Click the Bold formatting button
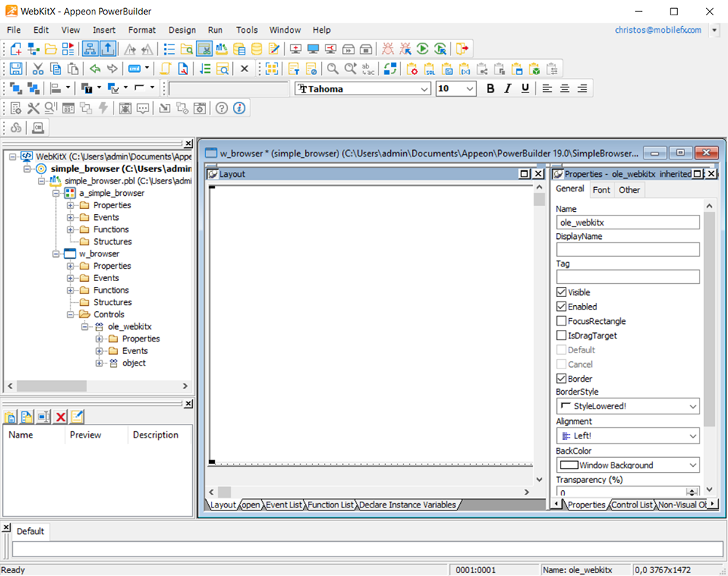Image resolution: width=728 pixels, height=576 pixels. click(x=490, y=88)
